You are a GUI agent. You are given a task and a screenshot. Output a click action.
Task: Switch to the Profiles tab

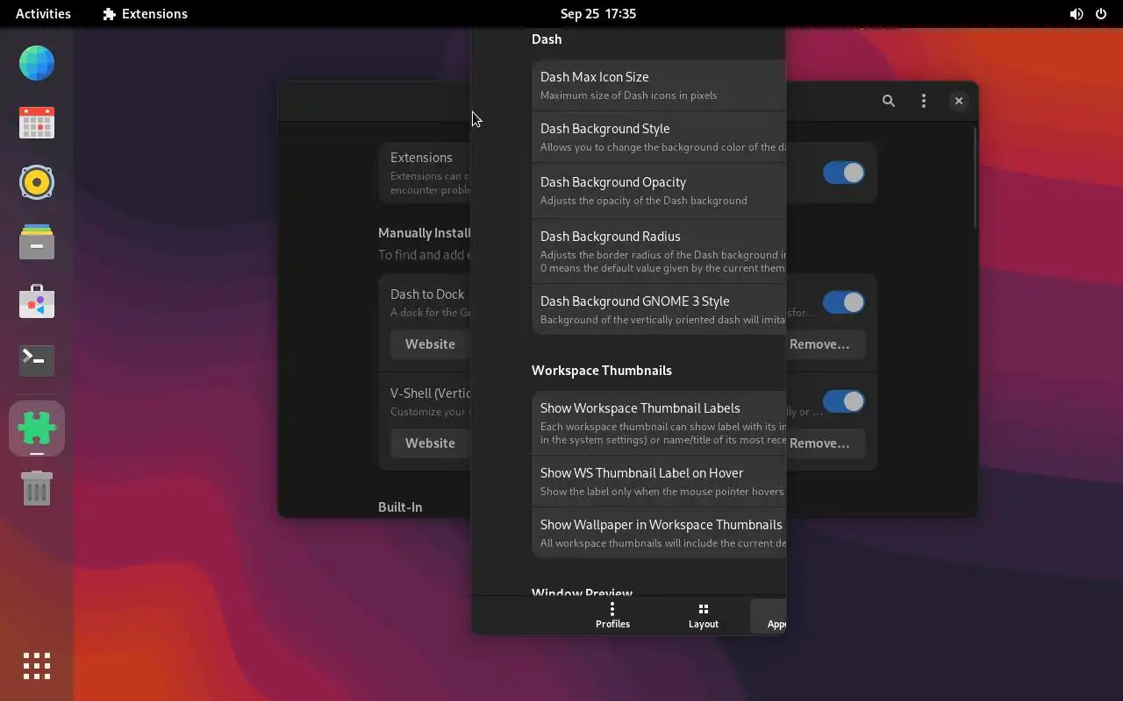tap(612, 615)
